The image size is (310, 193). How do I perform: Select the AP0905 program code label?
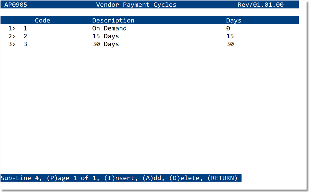(17, 5)
